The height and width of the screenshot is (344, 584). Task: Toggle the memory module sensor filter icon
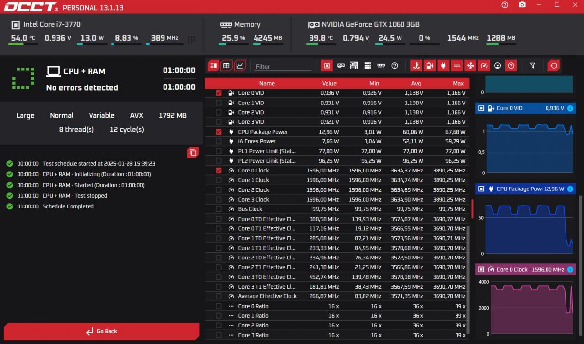tap(381, 66)
